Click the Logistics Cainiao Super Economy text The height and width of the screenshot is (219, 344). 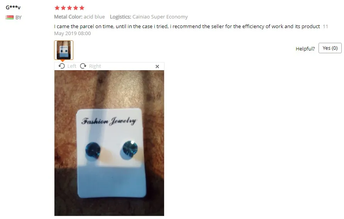(x=149, y=17)
